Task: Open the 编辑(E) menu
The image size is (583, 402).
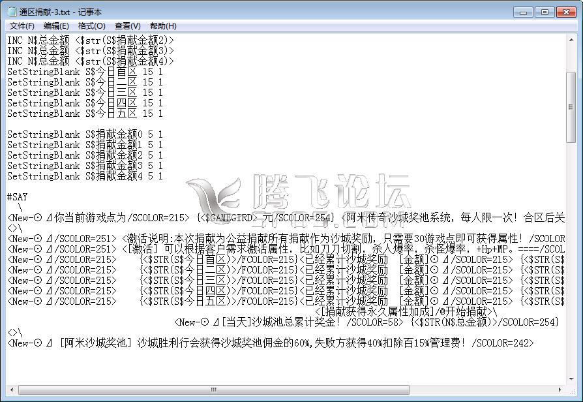Action: coord(56,26)
